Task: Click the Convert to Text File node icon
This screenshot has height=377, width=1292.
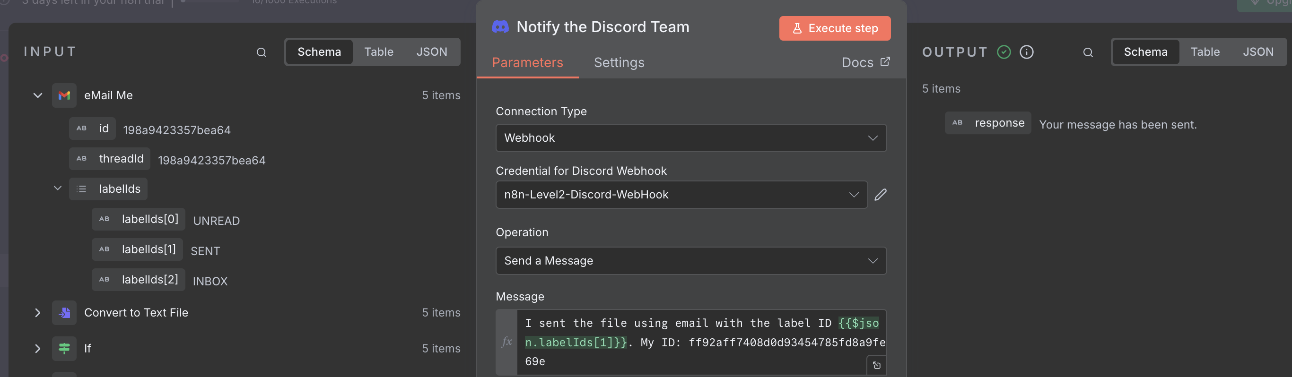Action: pyautogui.click(x=64, y=313)
